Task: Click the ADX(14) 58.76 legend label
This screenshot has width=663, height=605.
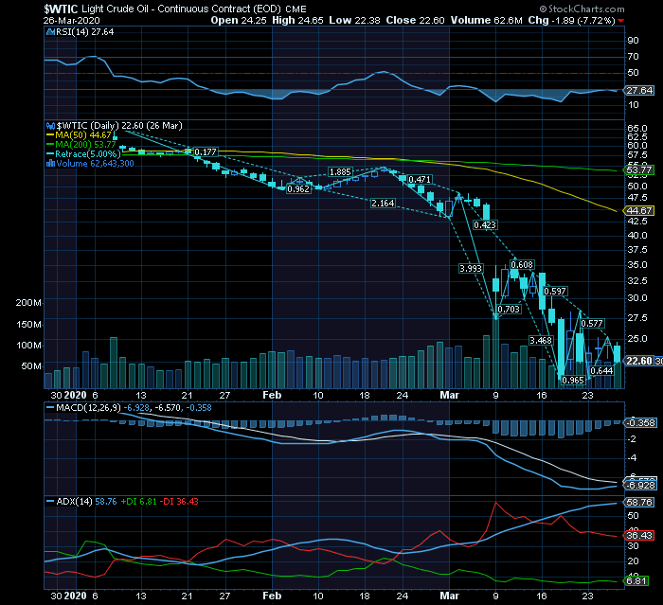Action: point(86,502)
